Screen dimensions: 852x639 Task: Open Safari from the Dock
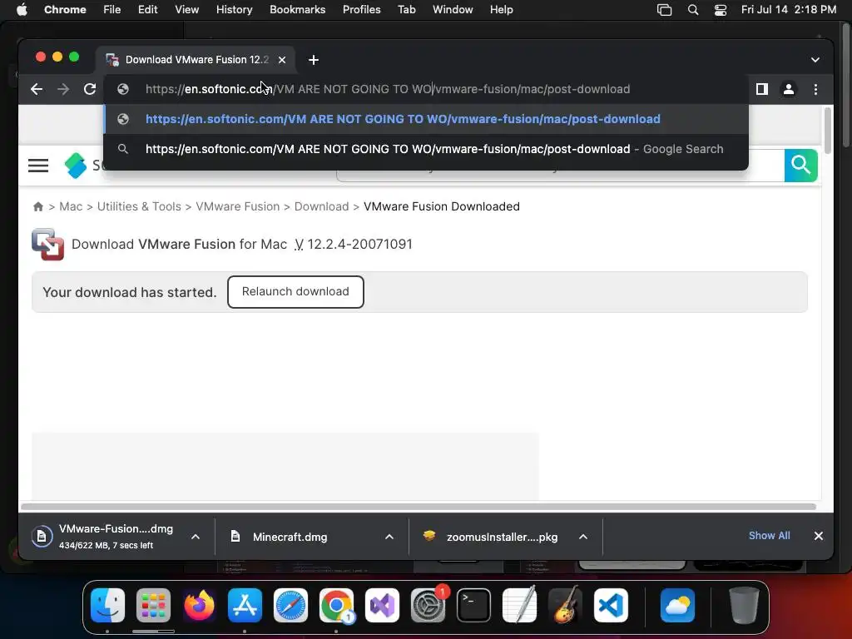point(290,606)
